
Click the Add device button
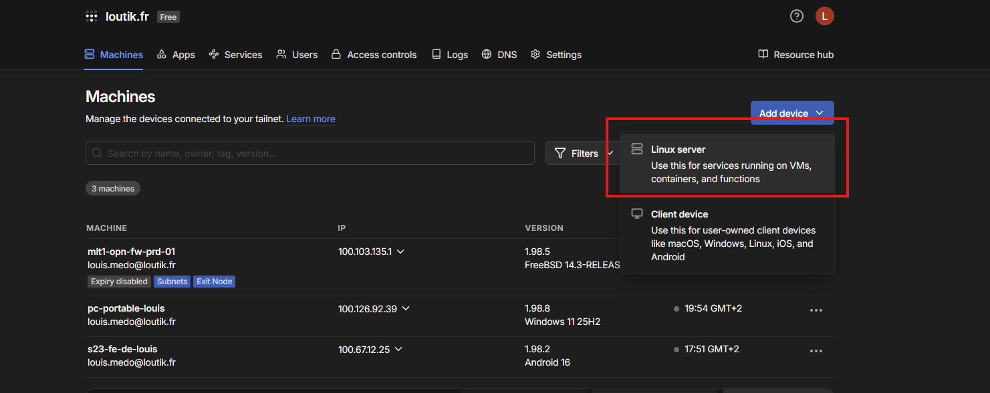point(792,113)
